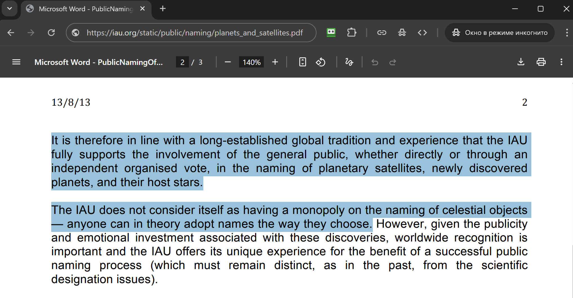Toggle fit to page view
The image size is (573, 298).
pyautogui.click(x=302, y=62)
